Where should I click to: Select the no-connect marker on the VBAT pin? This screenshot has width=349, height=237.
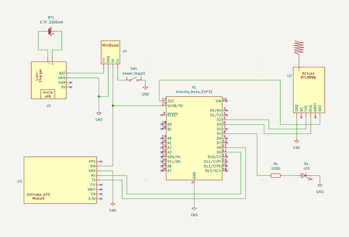[101, 189]
